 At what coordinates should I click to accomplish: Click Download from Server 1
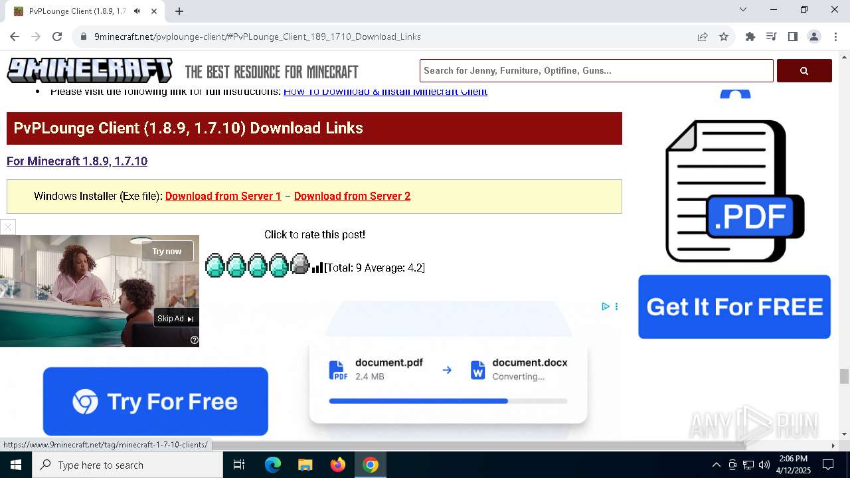(x=223, y=196)
